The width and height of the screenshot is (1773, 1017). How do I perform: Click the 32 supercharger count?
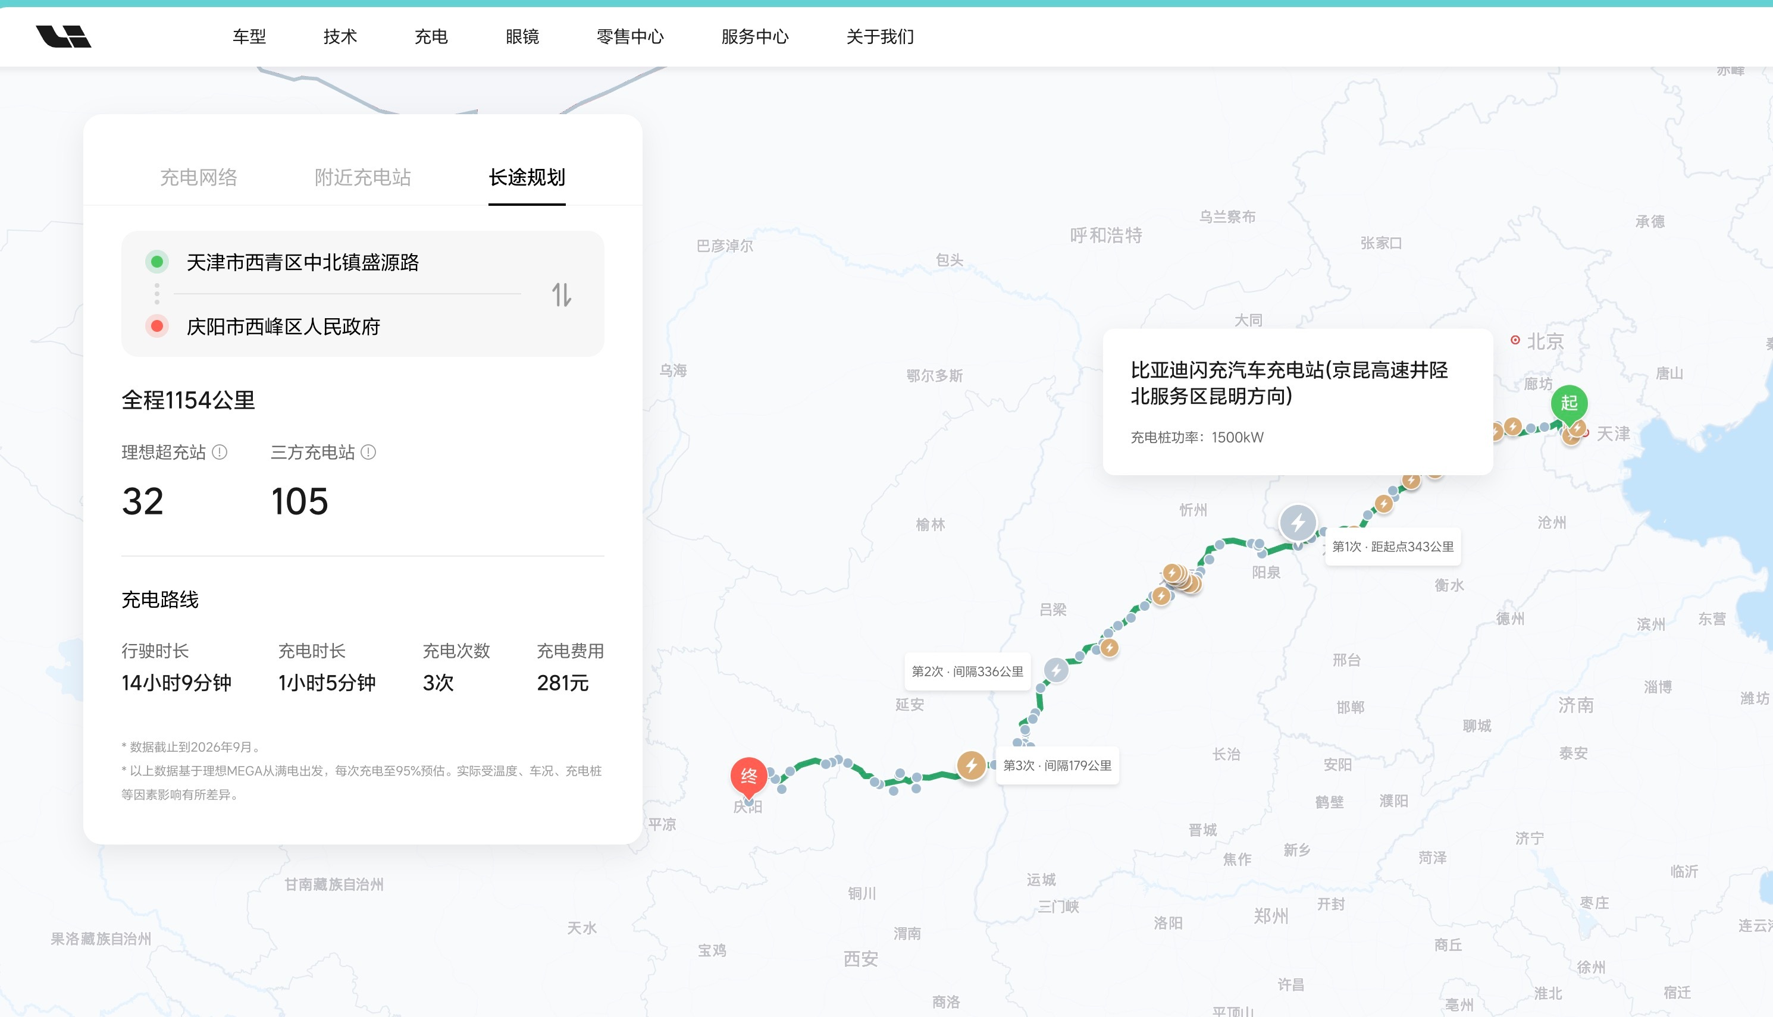pos(143,501)
